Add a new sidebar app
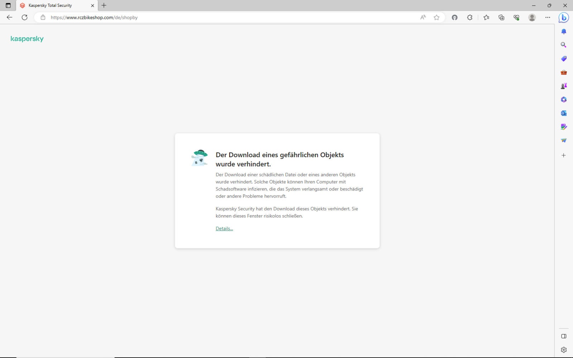The width and height of the screenshot is (573, 358). tap(564, 155)
